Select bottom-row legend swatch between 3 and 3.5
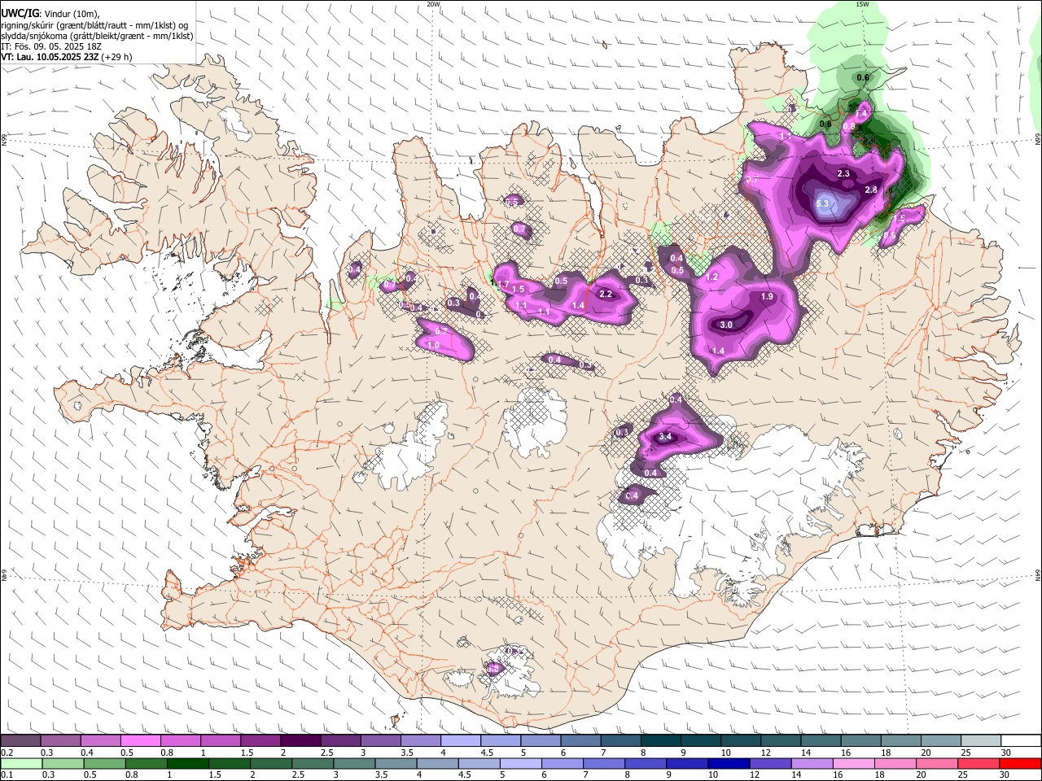Screen dimensions: 1042x781 [353, 763]
